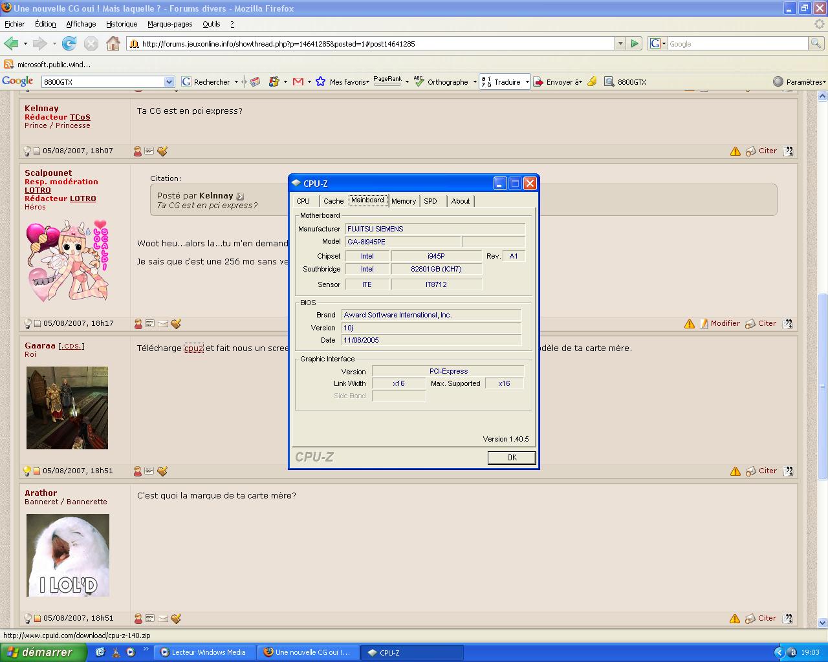
Task: Switch to the Memory tab in CPU-Z
Action: pyautogui.click(x=404, y=201)
